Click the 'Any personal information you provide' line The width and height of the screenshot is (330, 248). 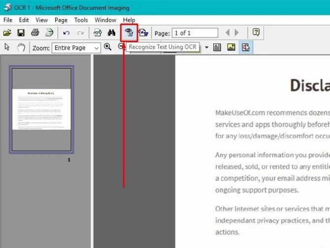click(272, 155)
